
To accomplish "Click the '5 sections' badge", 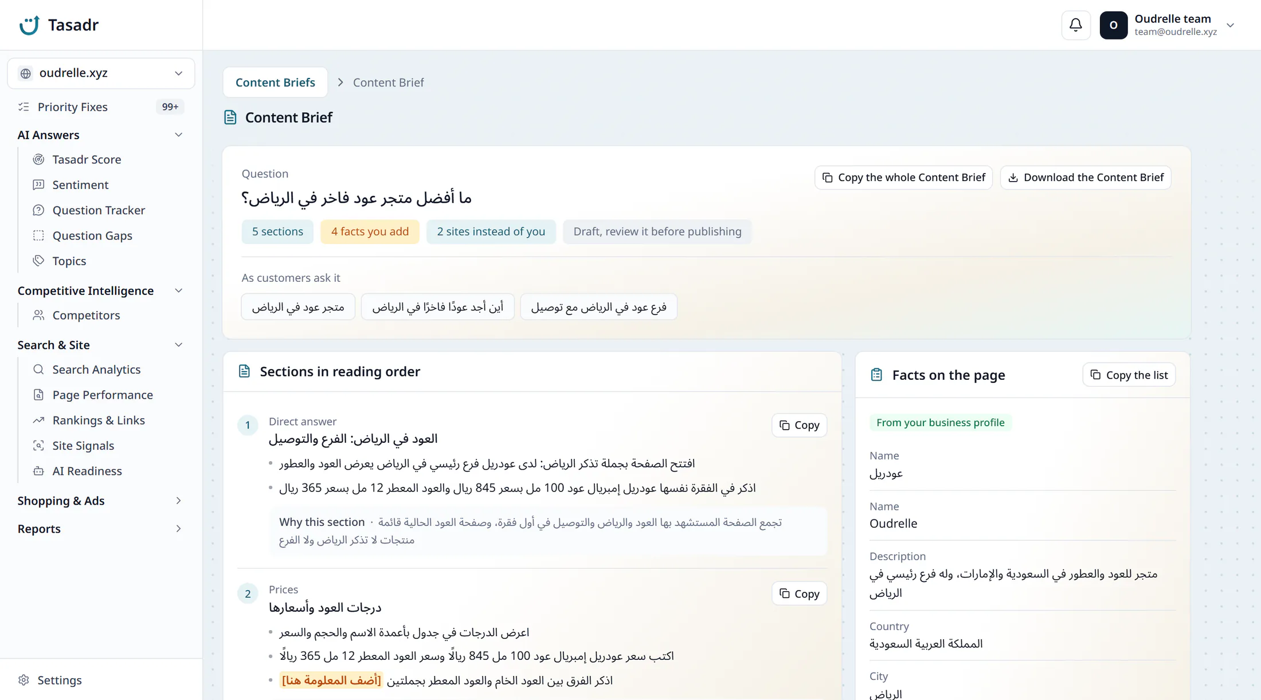I will click(x=277, y=231).
